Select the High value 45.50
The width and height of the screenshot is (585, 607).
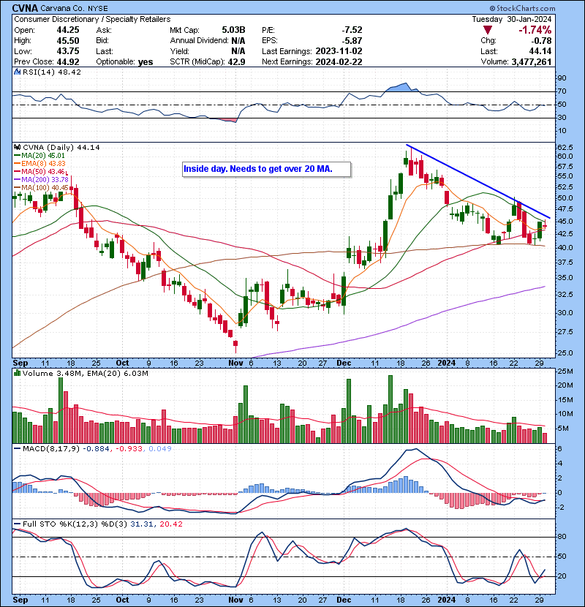pos(68,41)
